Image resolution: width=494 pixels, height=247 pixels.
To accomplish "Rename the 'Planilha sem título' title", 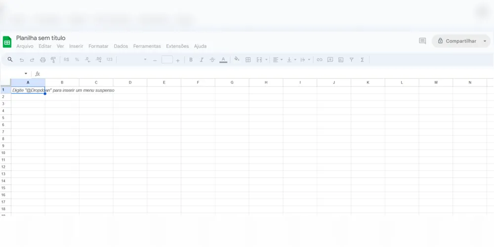I will [x=41, y=38].
